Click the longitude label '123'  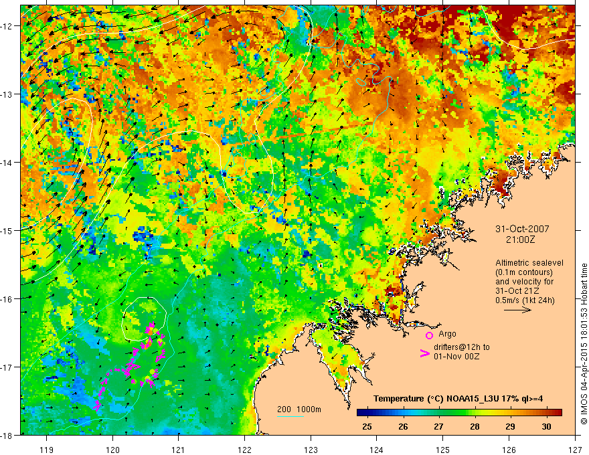point(311,450)
